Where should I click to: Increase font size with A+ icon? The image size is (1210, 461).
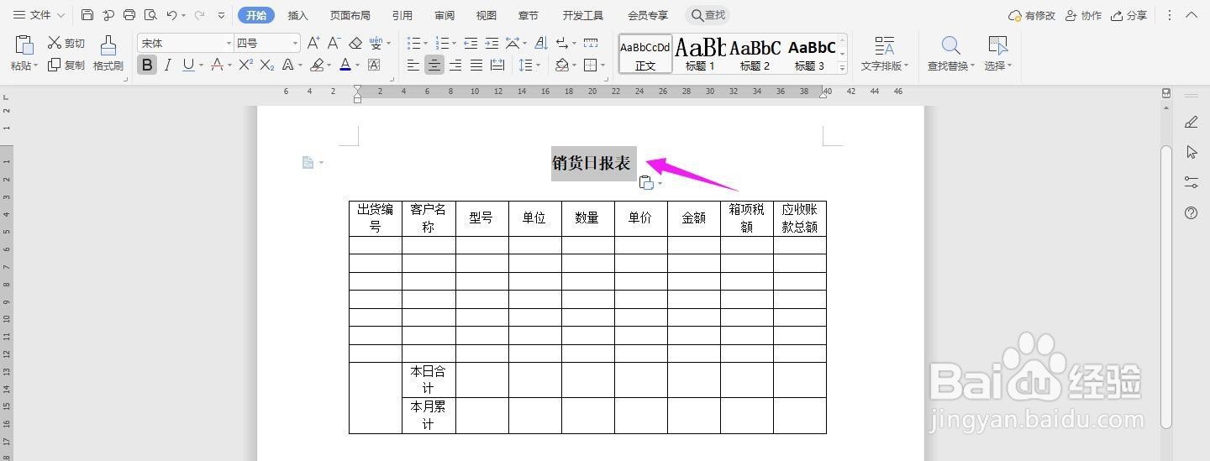[x=313, y=43]
